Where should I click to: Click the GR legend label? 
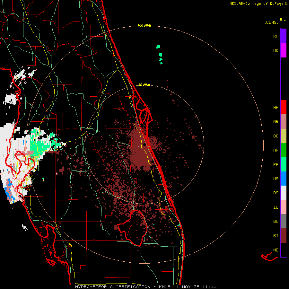(276, 122)
